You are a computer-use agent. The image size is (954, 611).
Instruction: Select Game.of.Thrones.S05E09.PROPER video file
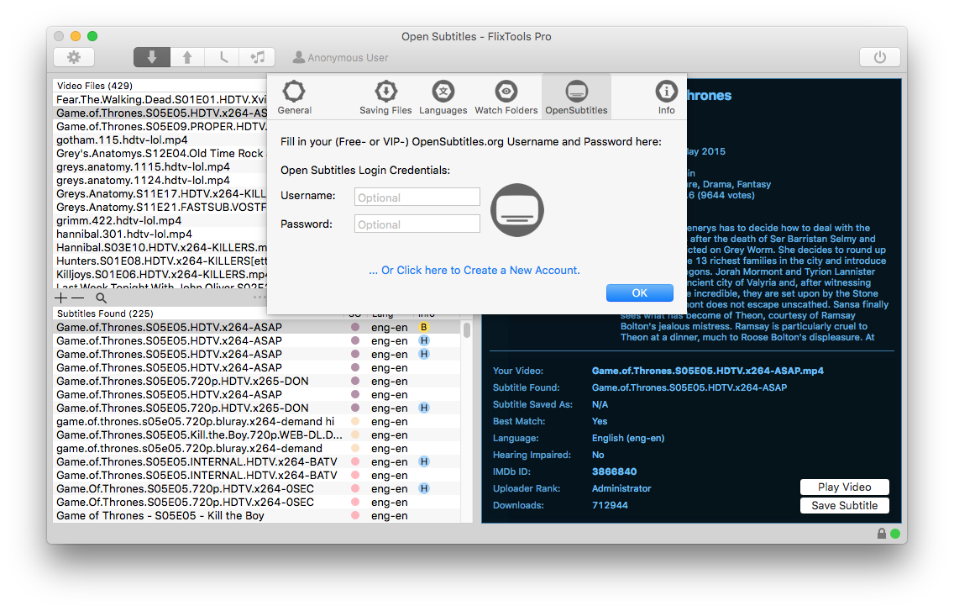pos(160,126)
